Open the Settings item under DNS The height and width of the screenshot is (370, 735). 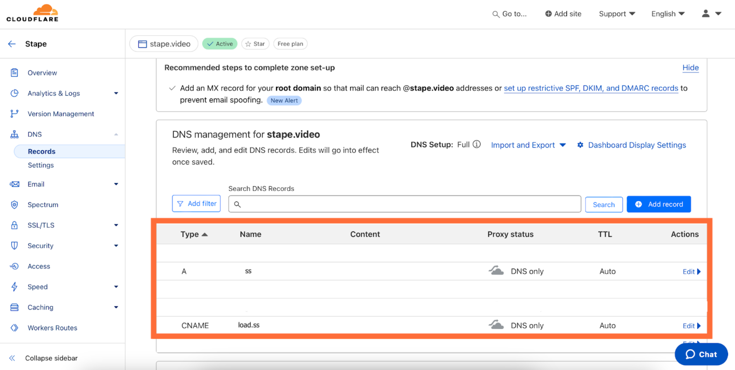point(41,165)
